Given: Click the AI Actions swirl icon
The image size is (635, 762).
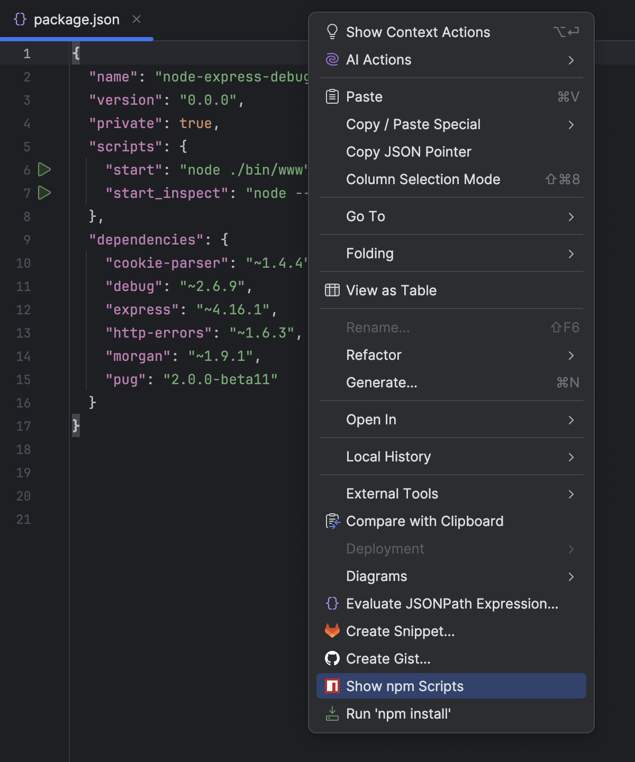Looking at the screenshot, I should (332, 60).
